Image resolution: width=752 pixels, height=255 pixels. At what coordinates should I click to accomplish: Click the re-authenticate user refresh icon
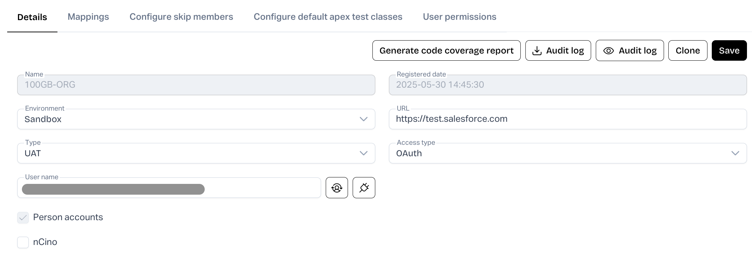[x=336, y=187]
